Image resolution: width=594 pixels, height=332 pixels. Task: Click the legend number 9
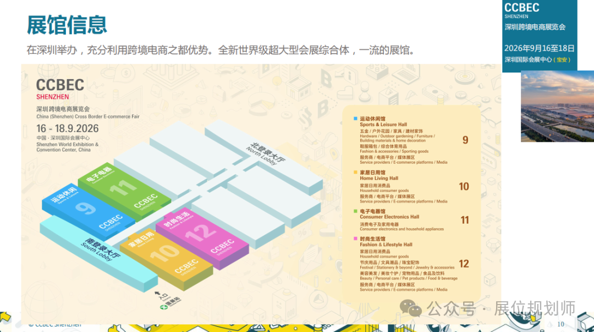(x=465, y=140)
